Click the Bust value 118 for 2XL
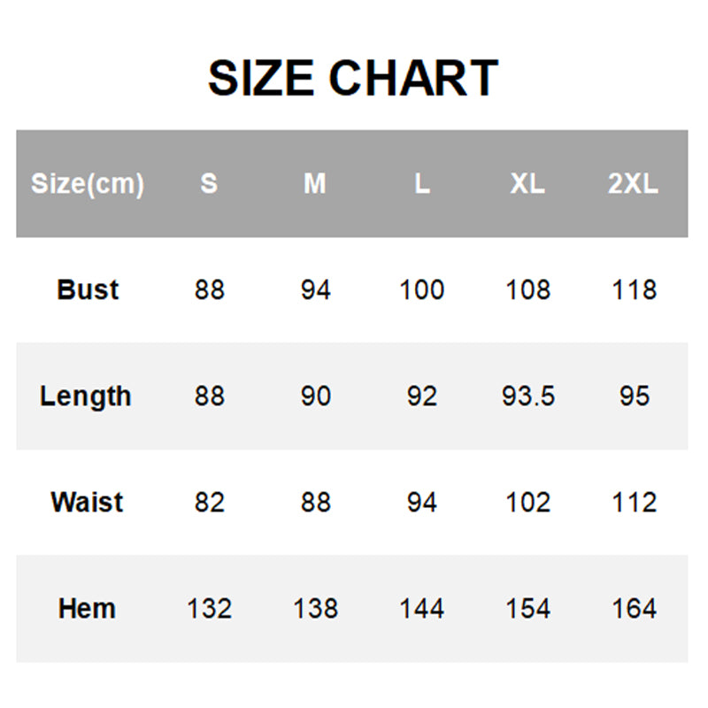This screenshot has width=708, height=708. pos(634,290)
